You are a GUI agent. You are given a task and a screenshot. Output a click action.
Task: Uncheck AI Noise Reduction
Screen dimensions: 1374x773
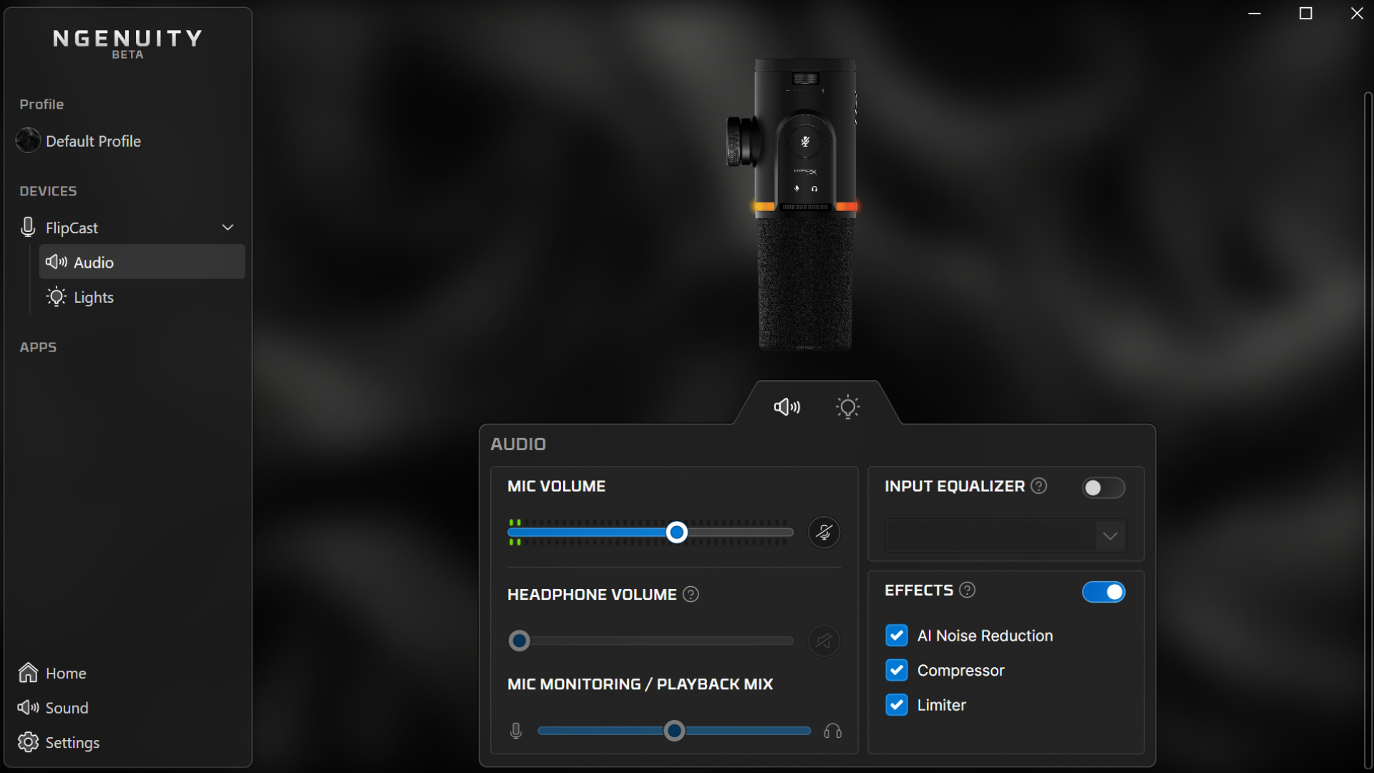pos(896,635)
